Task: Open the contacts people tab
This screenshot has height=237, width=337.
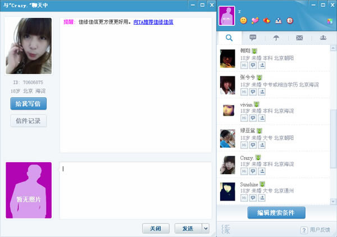Action: click(x=323, y=38)
